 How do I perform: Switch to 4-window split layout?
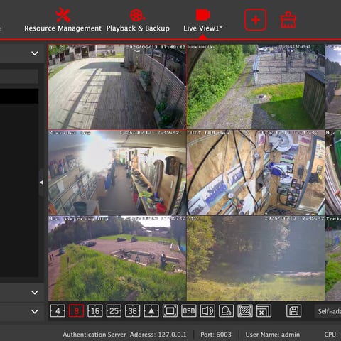[58, 310]
